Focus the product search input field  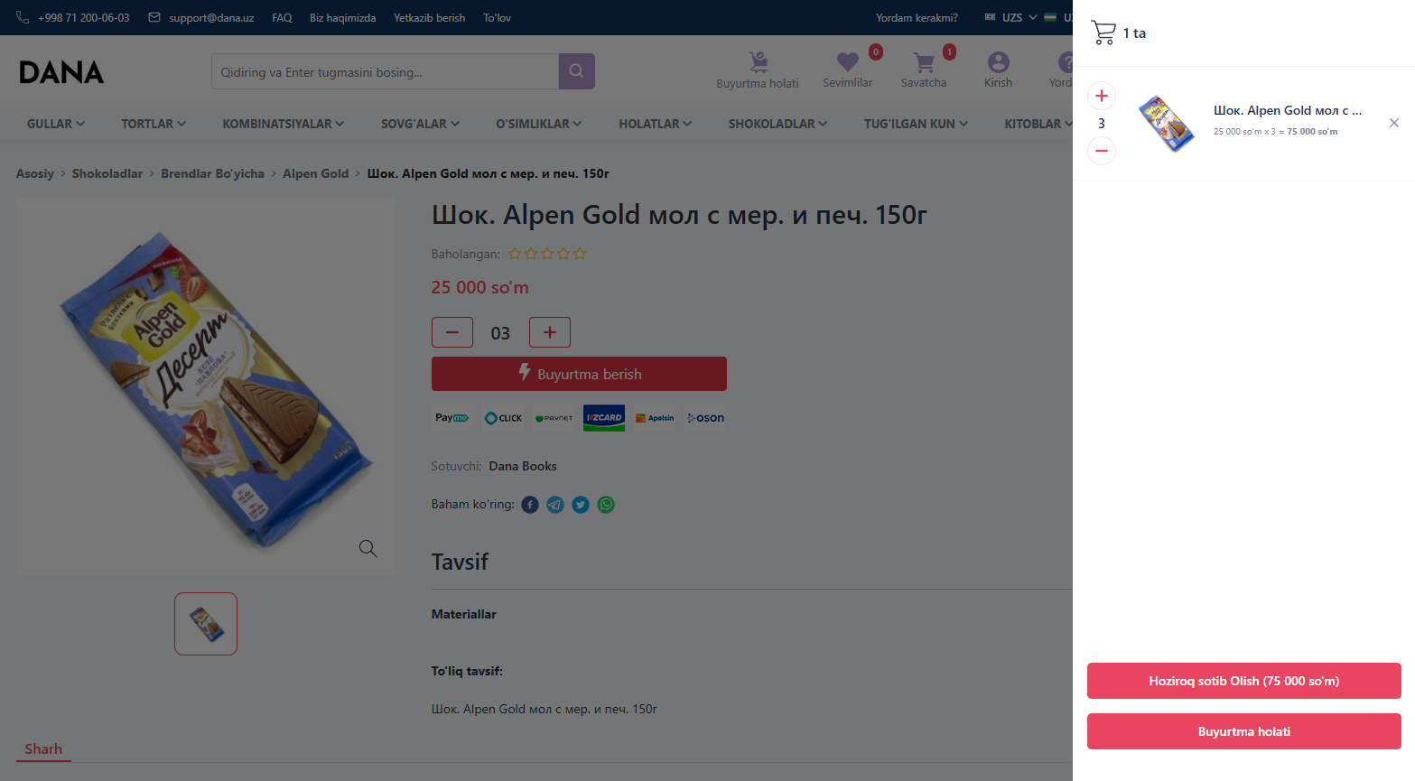pos(385,71)
